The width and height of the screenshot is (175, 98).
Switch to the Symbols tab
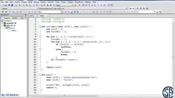coord(15,18)
